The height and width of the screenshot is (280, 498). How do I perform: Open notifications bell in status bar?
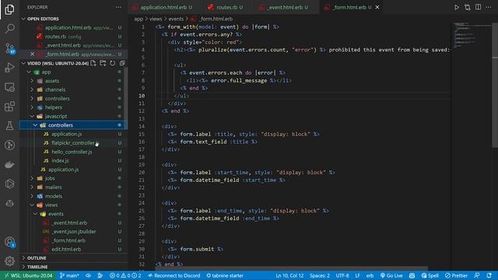(489, 275)
